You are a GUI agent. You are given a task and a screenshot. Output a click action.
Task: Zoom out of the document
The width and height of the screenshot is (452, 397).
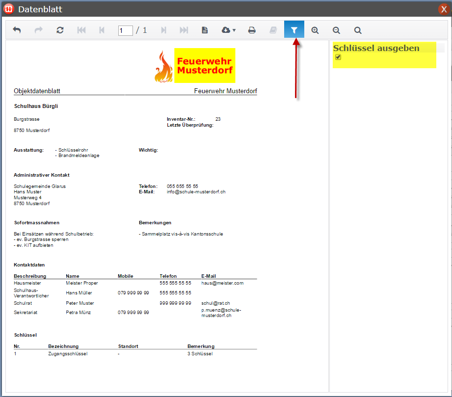click(336, 30)
